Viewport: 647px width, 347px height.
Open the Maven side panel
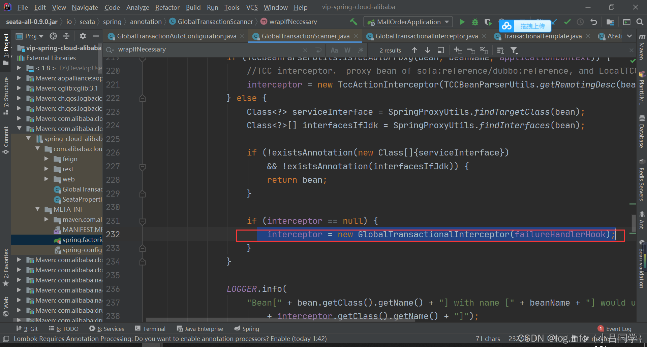[642, 46]
